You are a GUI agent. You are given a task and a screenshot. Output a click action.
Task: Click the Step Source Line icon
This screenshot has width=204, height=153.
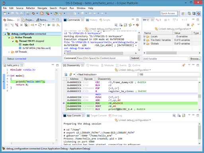58,25
